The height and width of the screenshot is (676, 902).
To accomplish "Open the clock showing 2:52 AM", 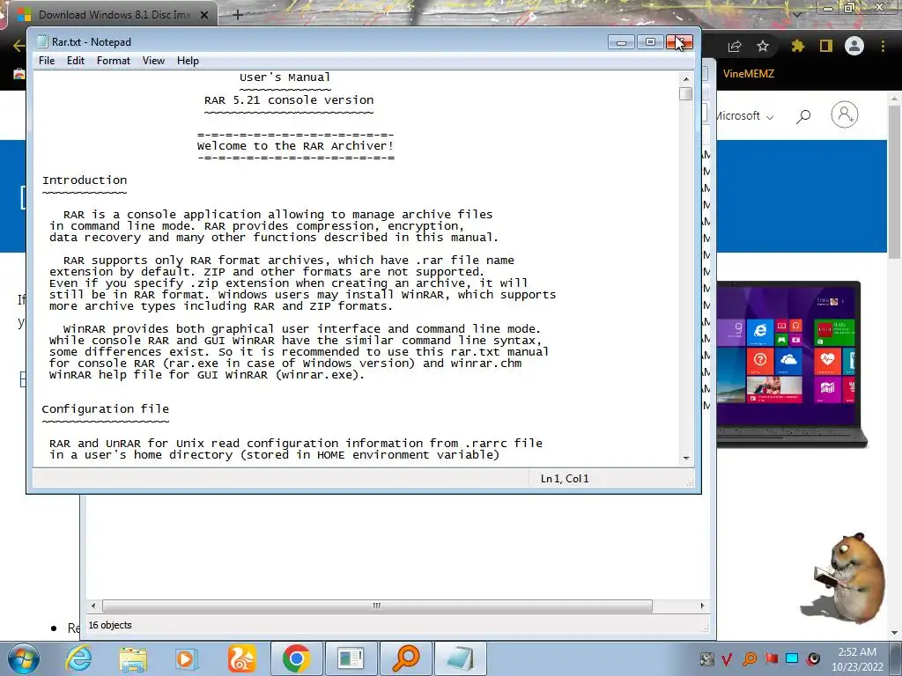I will 856,659.
